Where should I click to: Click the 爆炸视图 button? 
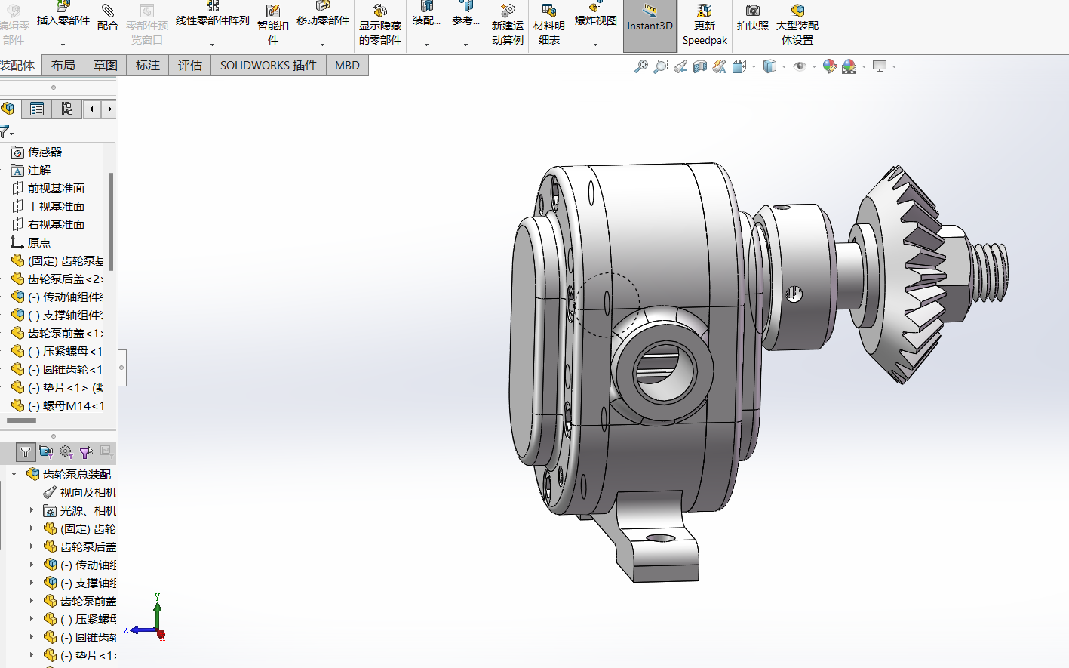(595, 20)
